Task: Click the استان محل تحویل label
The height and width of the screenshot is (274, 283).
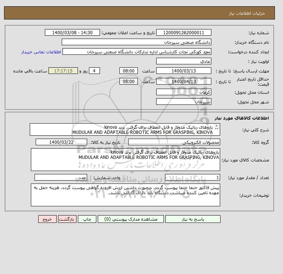Action: pos(252,92)
